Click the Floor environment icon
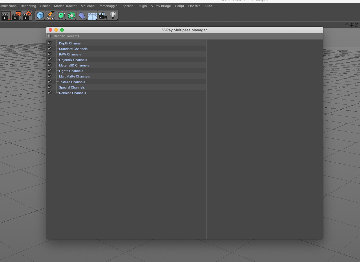 pyautogui.click(x=92, y=16)
